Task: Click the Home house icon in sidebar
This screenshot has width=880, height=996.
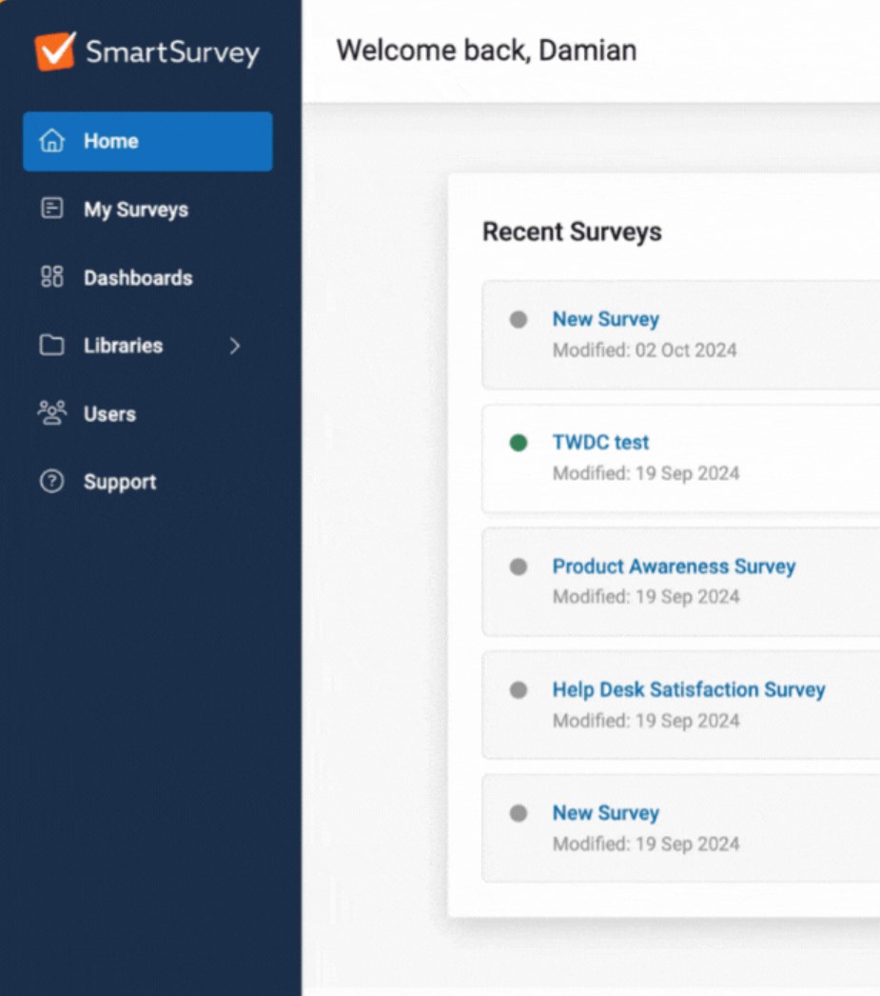Action: tap(51, 141)
